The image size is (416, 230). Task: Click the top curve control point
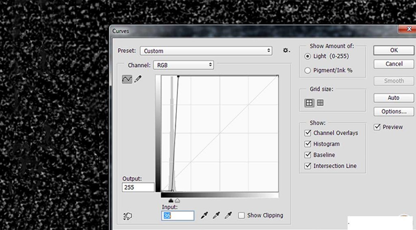click(x=178, y=77)
